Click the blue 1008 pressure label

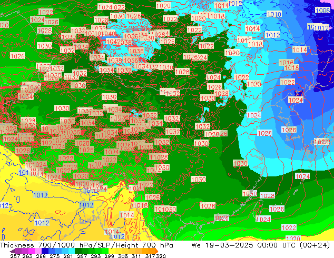[323, 10]
